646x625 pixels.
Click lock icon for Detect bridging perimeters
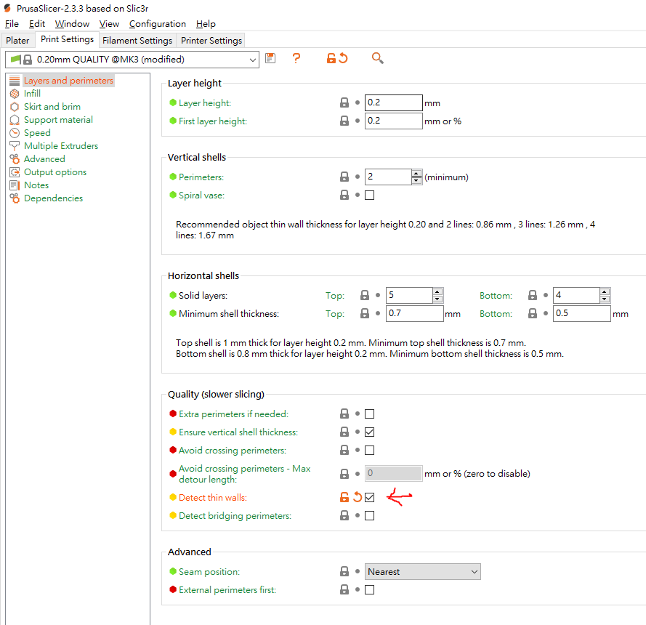tap(344, 515)
